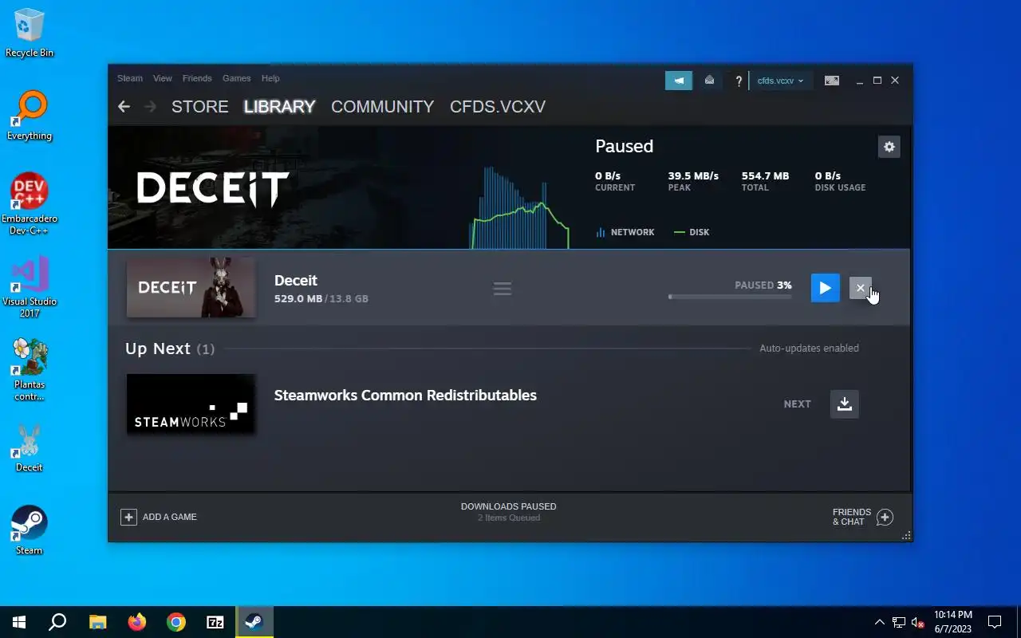Viewport: 1021px width, 638px height.
Task: Click the 39.5 MB/s PEAK value
Action: tap(693, 175)
